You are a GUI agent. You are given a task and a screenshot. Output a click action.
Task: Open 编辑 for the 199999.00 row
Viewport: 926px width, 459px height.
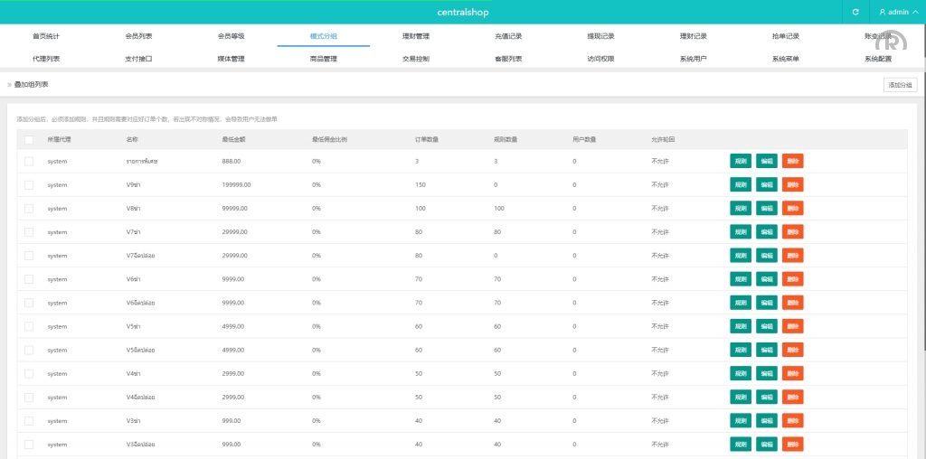767,184
